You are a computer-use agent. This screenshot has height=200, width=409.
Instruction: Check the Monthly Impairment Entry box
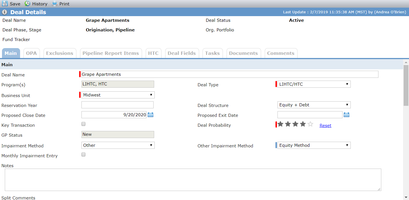pos(83,154)
